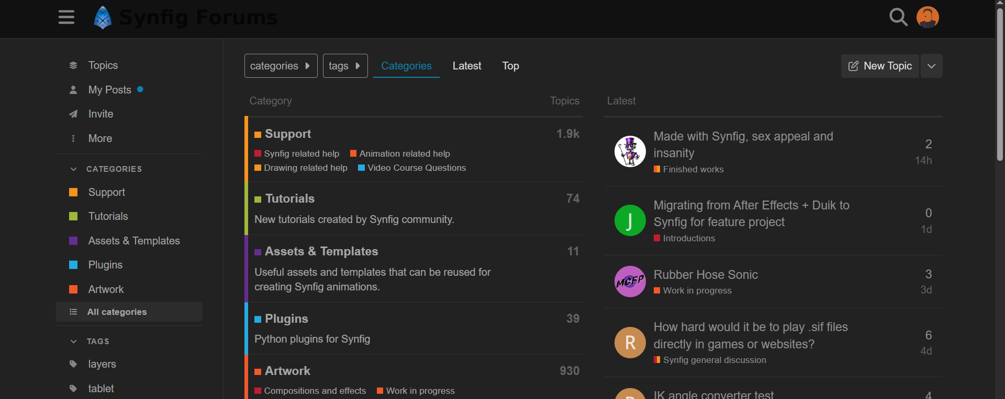Switch to the Latest tab

click(466, 66)
